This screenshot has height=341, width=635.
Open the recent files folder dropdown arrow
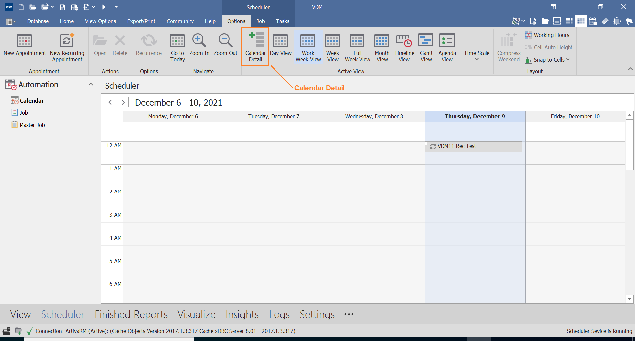pos(52,7)
